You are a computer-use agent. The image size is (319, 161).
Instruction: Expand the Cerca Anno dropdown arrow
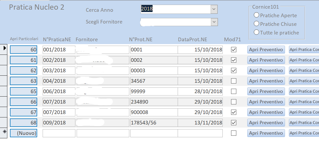coord(214,9)
